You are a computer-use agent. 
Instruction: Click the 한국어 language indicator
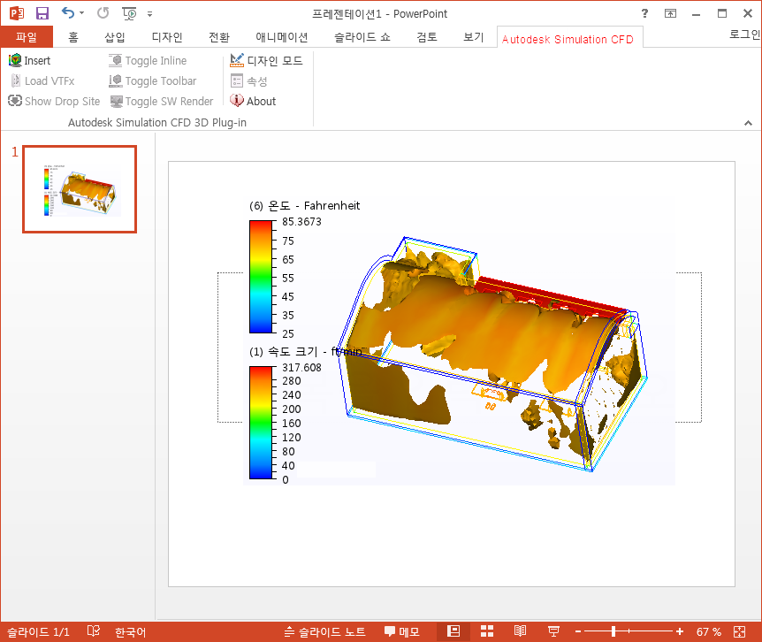tap(130, 631)
